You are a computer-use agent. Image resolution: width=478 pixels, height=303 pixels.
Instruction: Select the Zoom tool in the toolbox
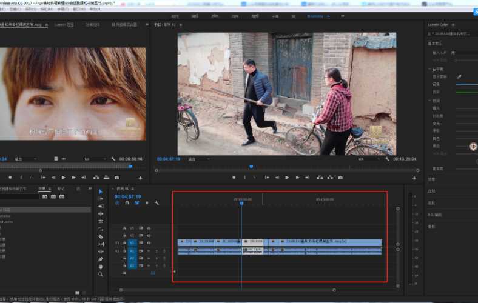pos(101,275)
